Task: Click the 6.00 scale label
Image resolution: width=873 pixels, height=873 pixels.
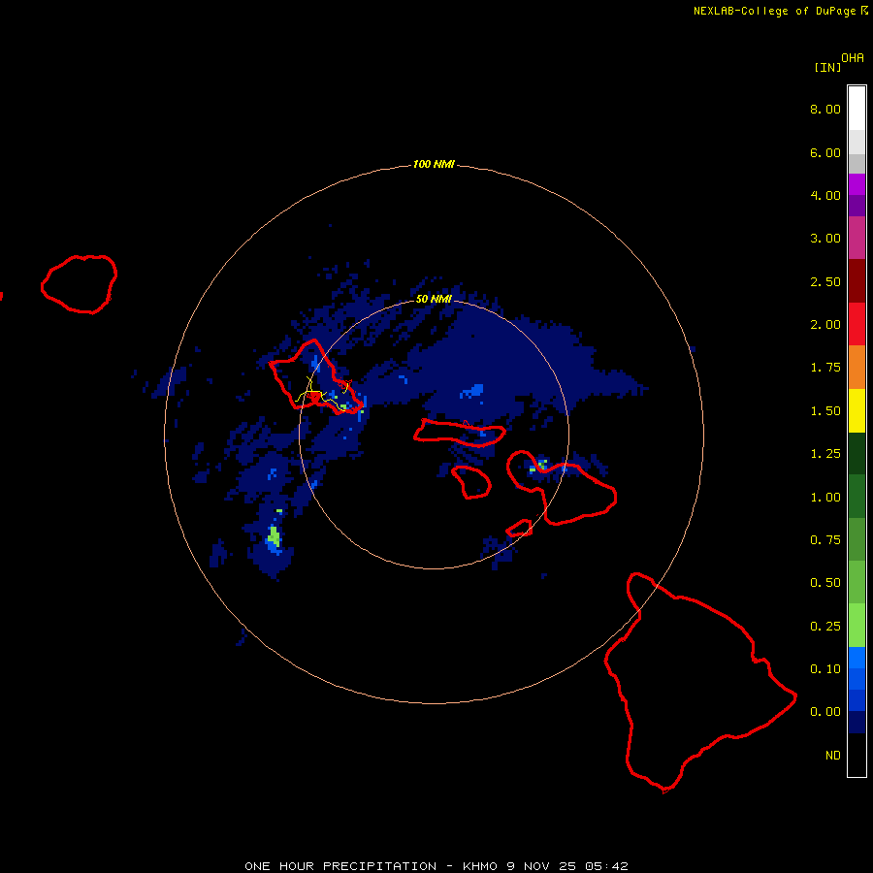Action: [825, 152]
